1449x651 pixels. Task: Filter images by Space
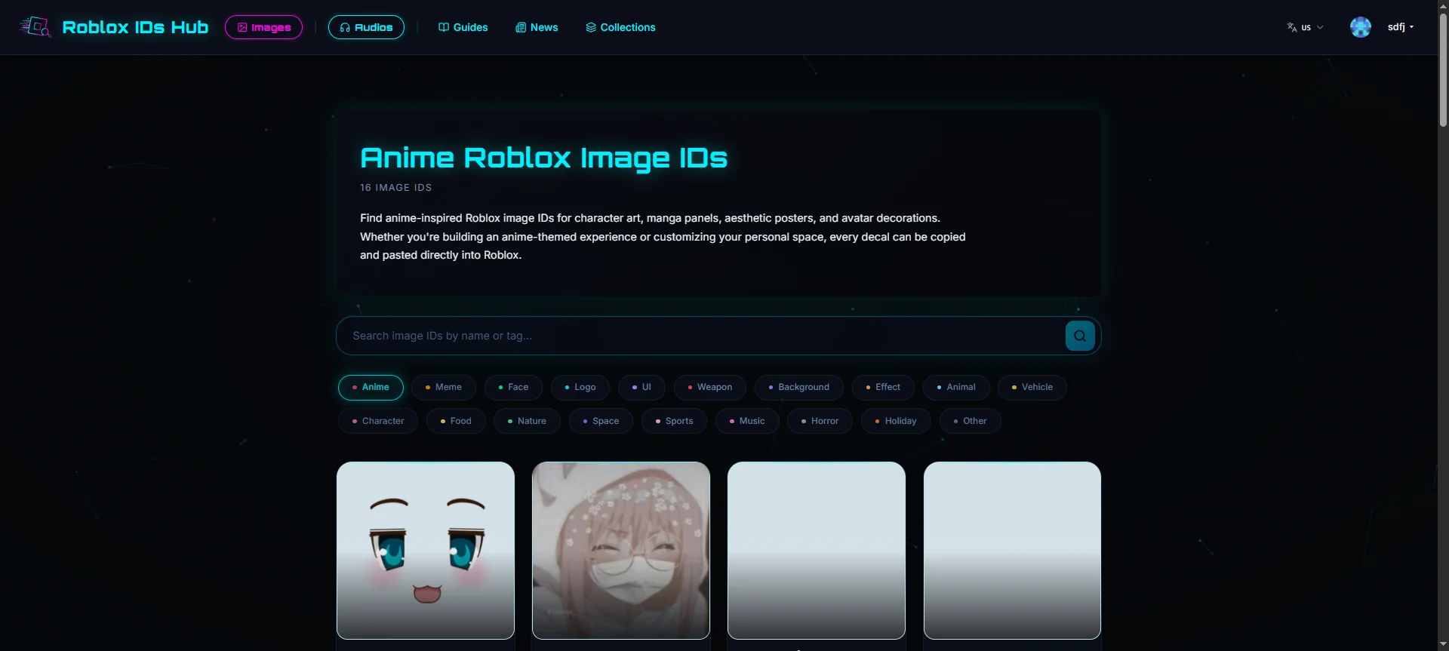601,422
